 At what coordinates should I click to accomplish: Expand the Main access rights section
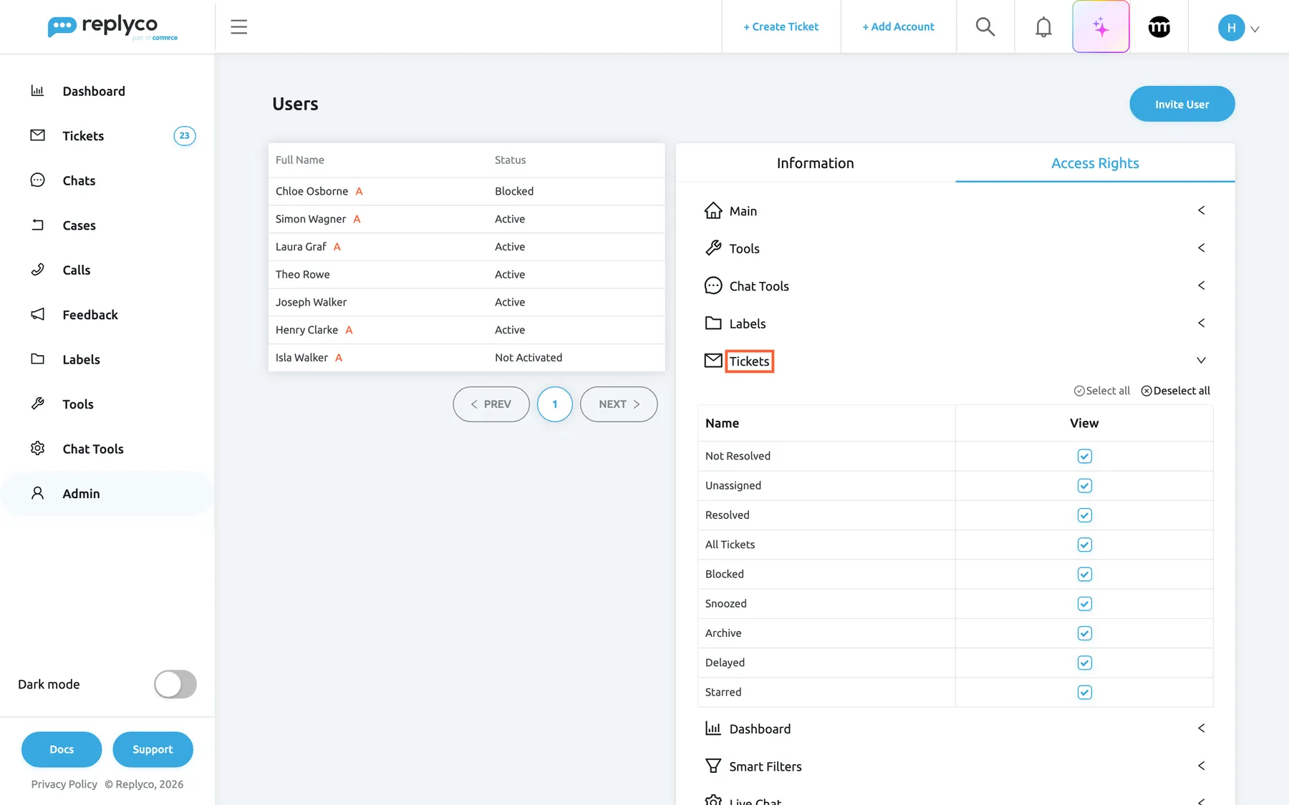(955, 210)
